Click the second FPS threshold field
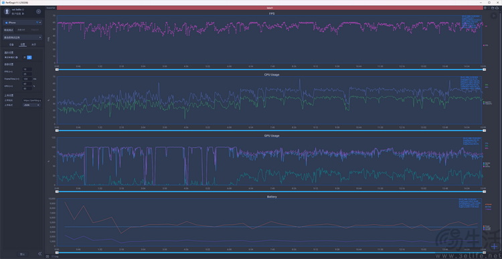 (x=27, y=74)
